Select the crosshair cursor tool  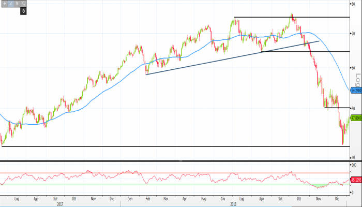(5, 4)
